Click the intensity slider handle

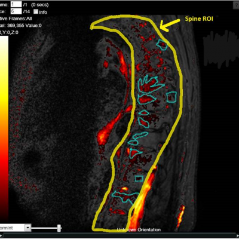(x=59, y=228)
